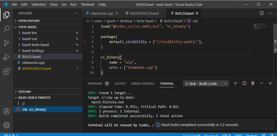Click BUILD.bazel in the breadcrumb

click(173, 21)
